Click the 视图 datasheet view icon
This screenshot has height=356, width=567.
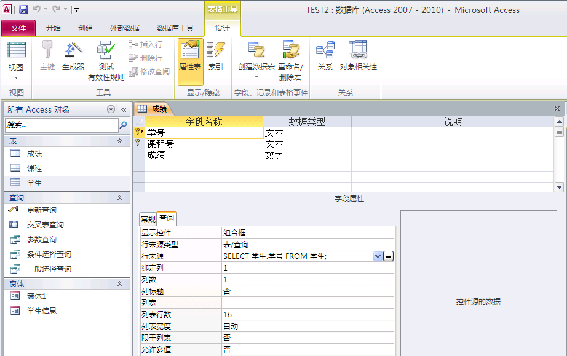tap(16, 50)
